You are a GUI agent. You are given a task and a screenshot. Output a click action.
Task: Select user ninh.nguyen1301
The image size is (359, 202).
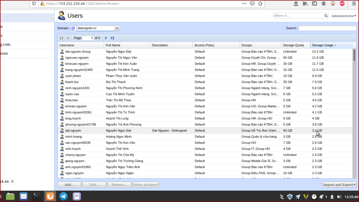point(205,88)
